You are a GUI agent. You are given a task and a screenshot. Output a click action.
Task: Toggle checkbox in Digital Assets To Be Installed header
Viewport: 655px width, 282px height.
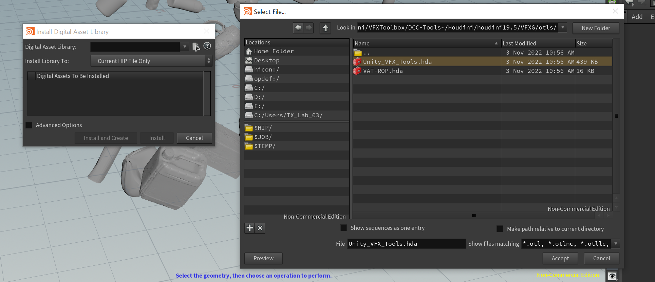point(32,76)
